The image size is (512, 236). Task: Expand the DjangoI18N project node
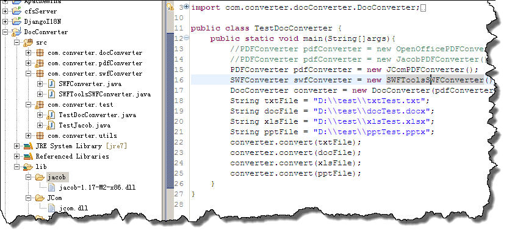pos(5,21)
